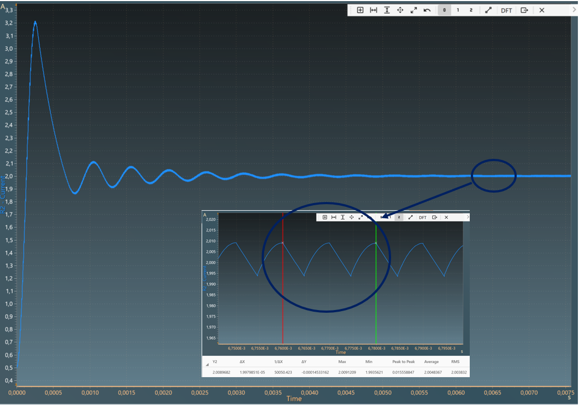Select cursor mode 0 in main toolbar
Screen dimensions: 579x405
click(x=445, y=10)
